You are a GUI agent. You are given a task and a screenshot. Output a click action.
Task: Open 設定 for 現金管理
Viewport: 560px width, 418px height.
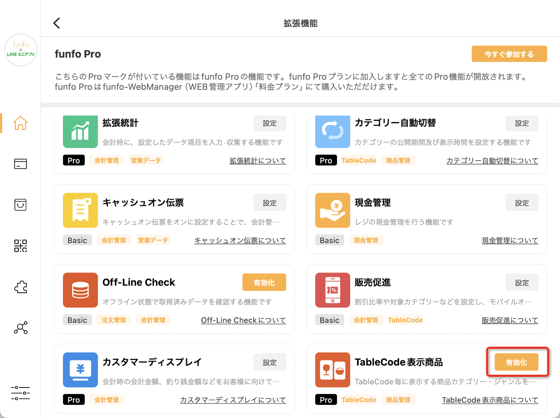click(x=522, y=203)
